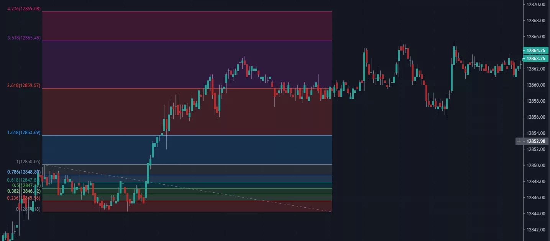Screen dimensions: 550x241
Task: Click the 12870.00 price axis label
Action: coord(536,5)
